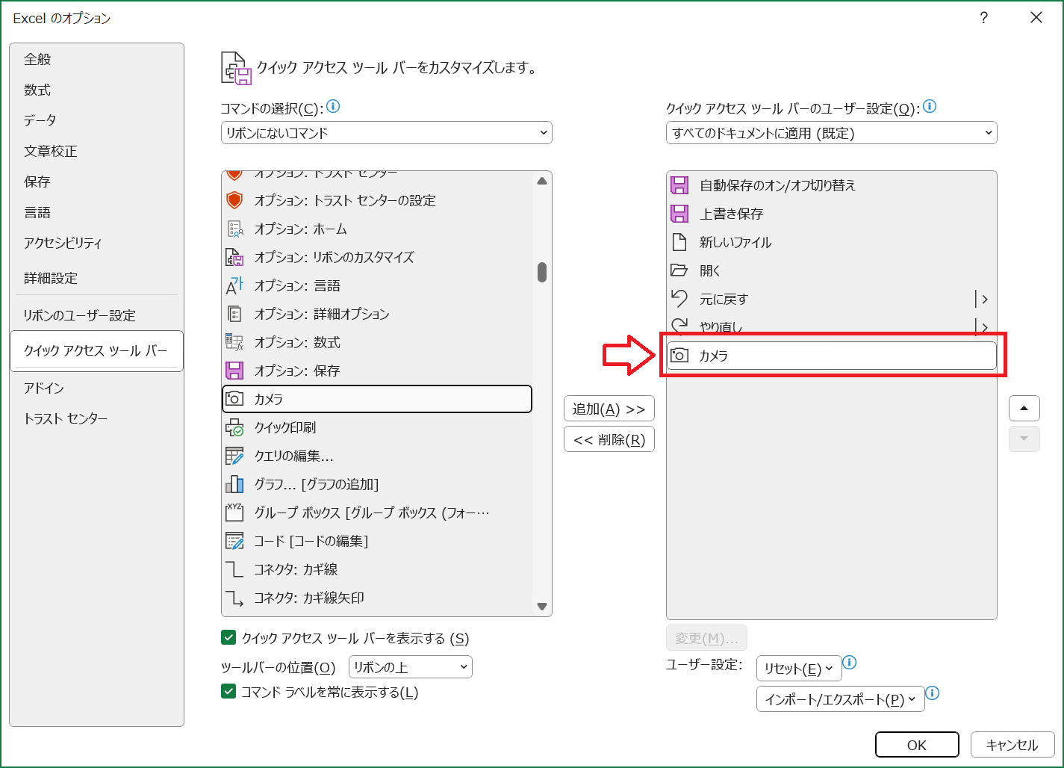The height and width of the screenshot is (768, 1064).
Task: Click the shield icon for トラスト センターの設定
Action: 234,200
